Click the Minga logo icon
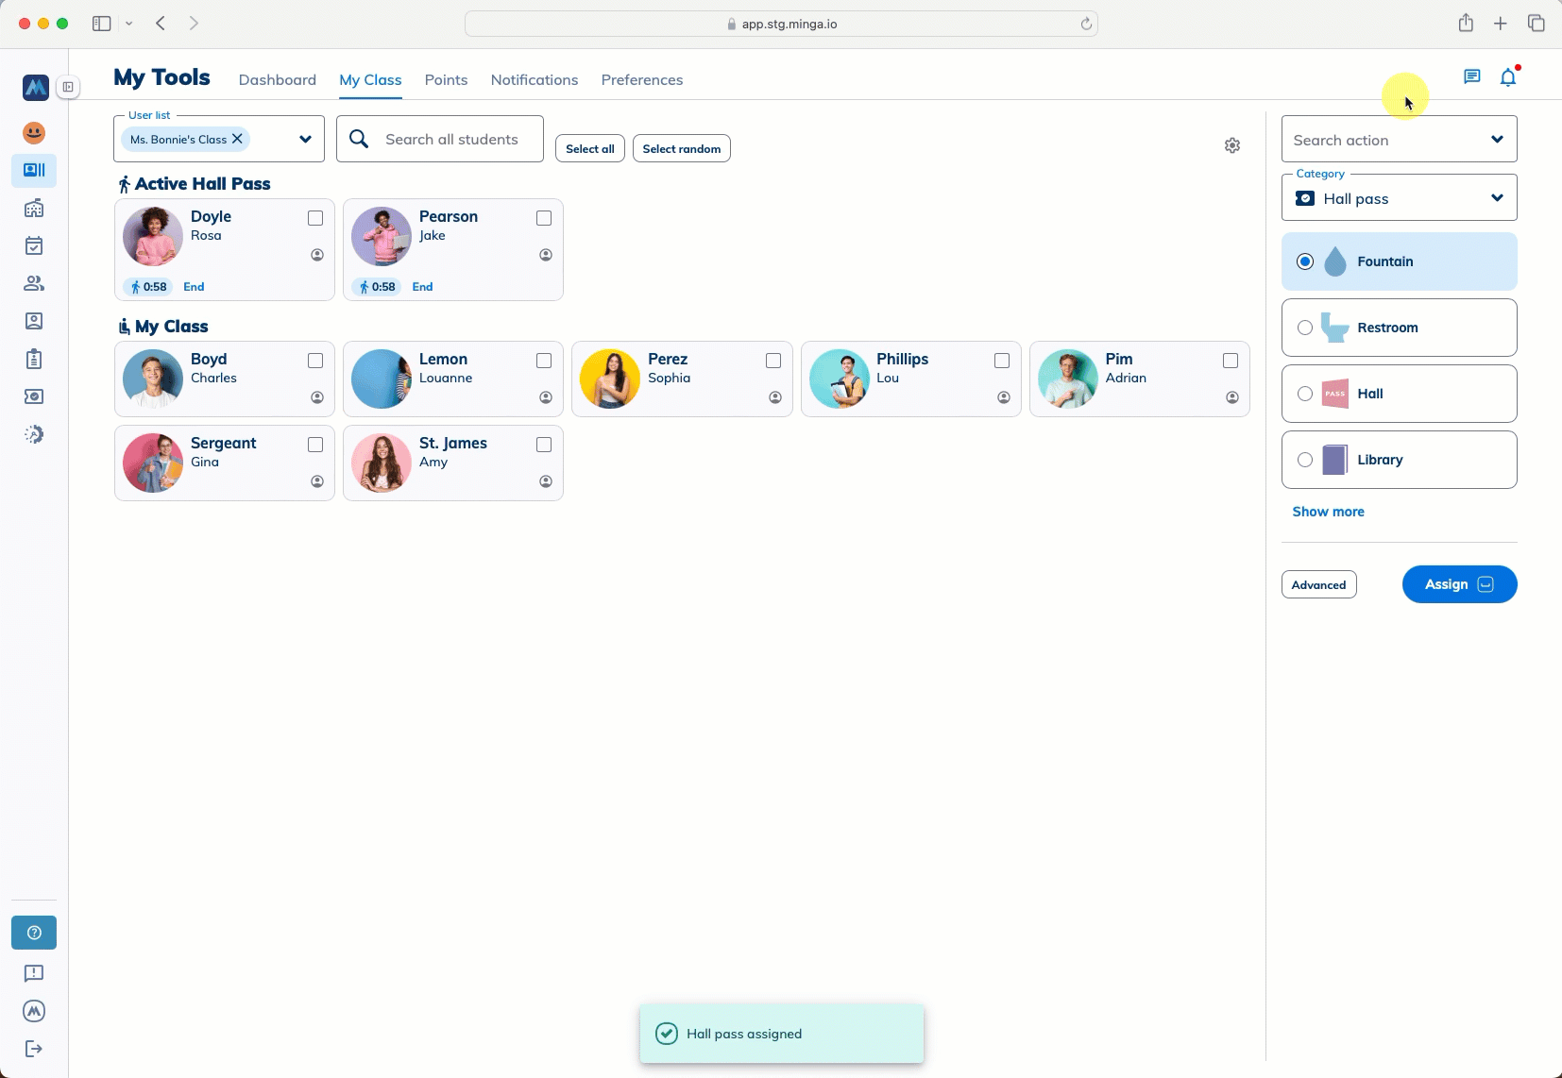This screenshot has height=1078, width=1562. (x=35, y=88)
